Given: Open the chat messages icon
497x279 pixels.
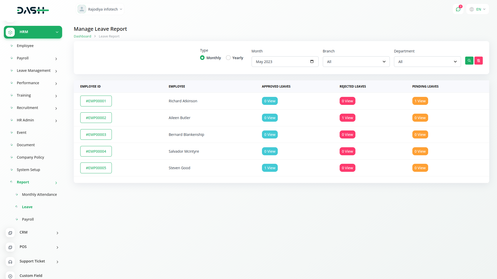Looking at the screenshot, I should coord(458,9).
